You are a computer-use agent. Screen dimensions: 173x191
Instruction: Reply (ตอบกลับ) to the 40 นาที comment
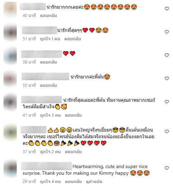coord(48,16)
